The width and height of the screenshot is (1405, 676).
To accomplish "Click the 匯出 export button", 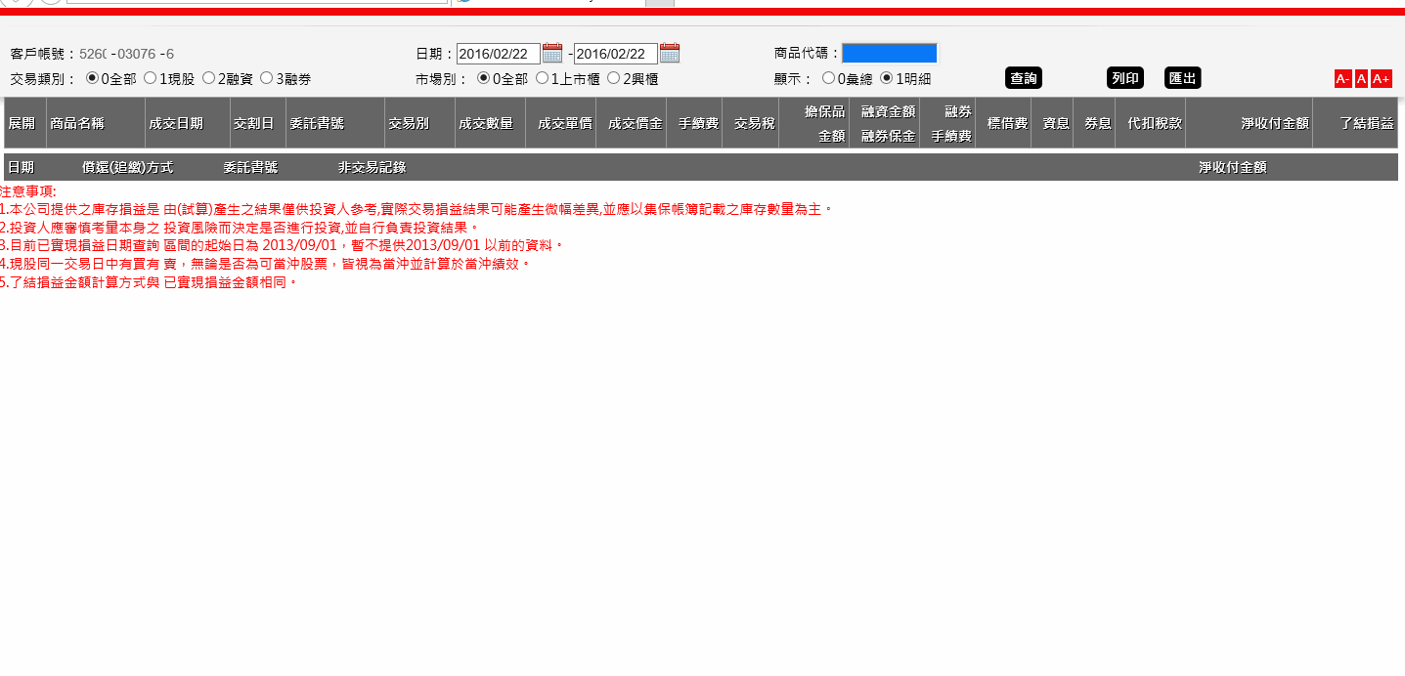I will coord(1182,78).
